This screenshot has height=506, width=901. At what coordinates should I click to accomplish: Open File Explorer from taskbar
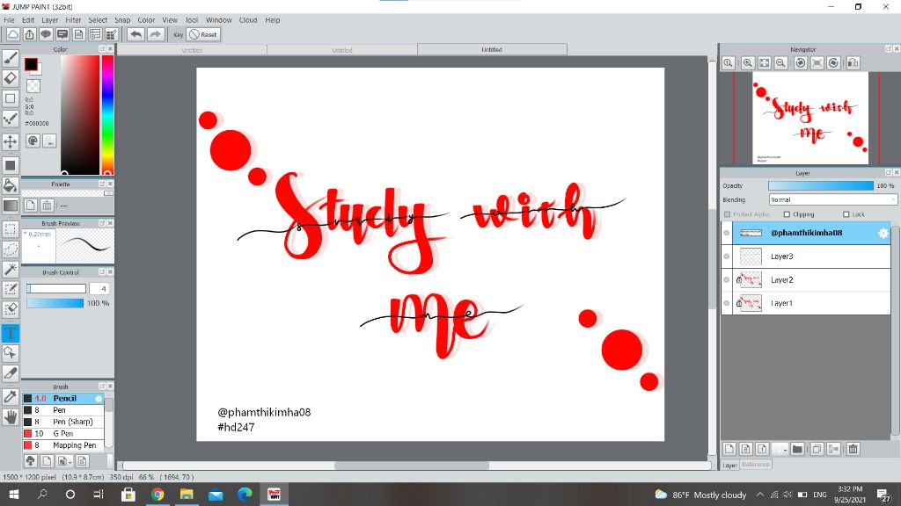point(187,494)
